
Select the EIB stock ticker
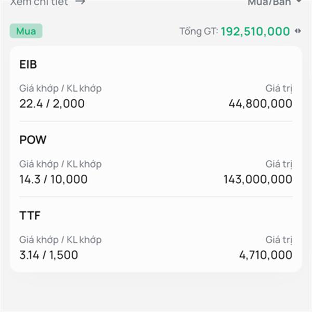(28, 64)
